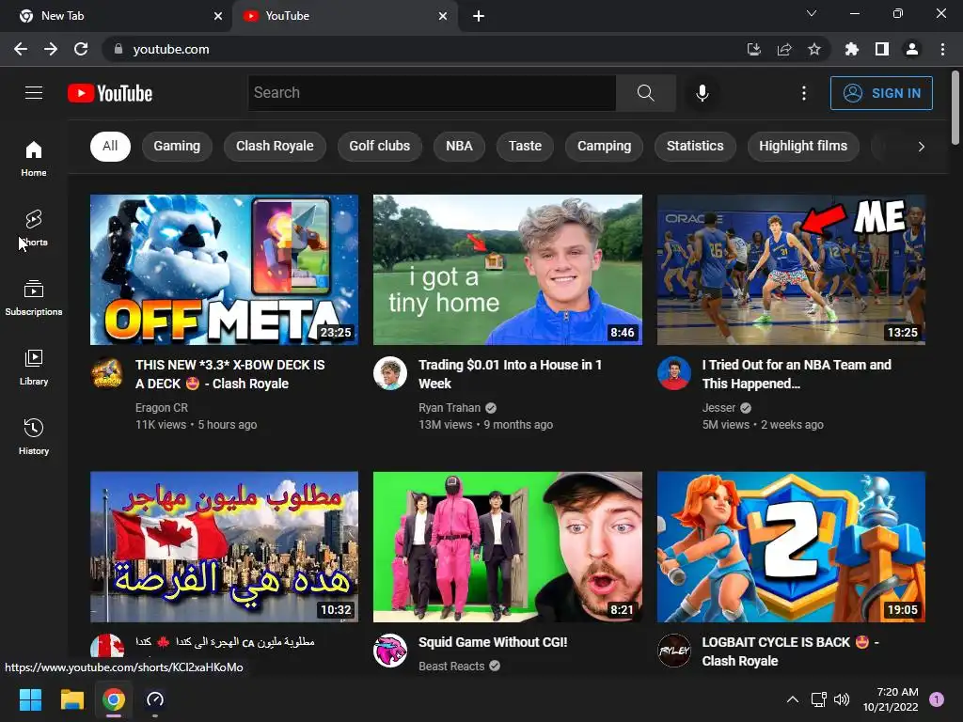963x722 pixels.
Task: Click install app icon in address bar
Action: tap(754, 49)
